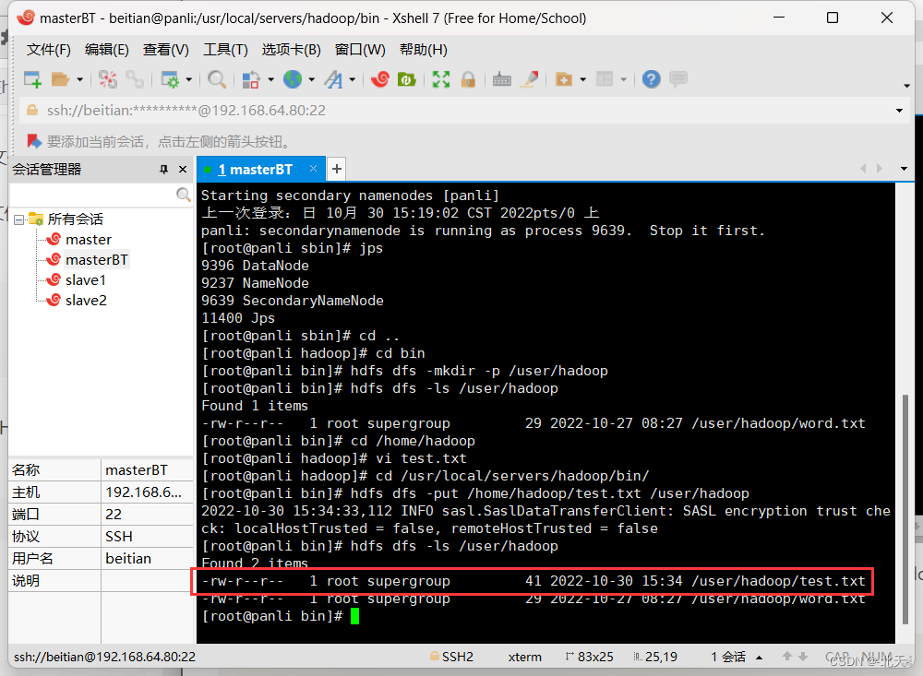Toggle pin on Session Manager panel

[x=163, y=170]
